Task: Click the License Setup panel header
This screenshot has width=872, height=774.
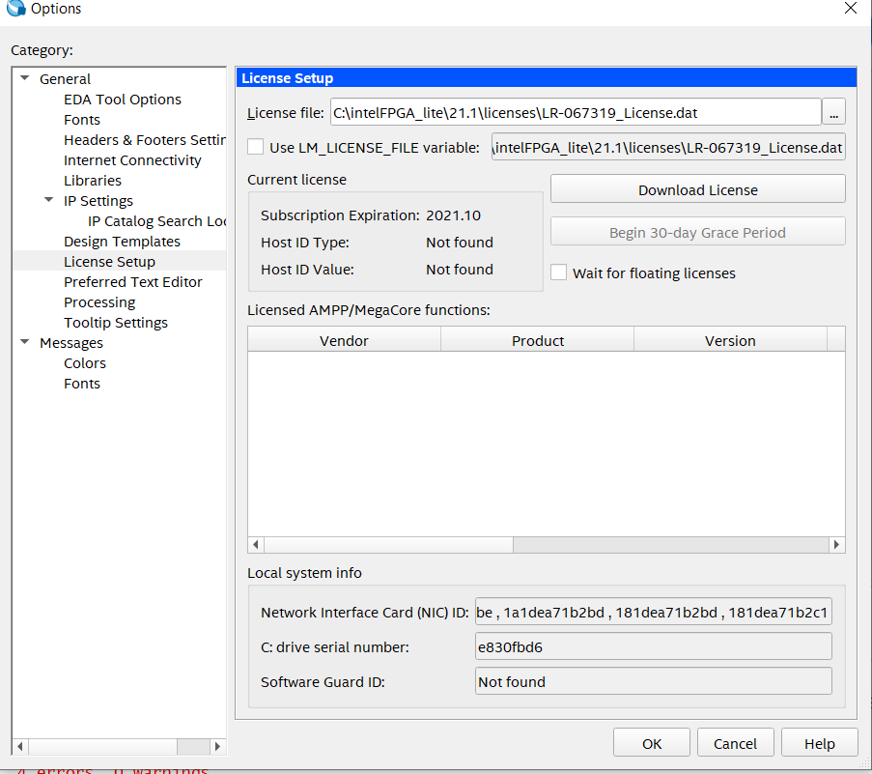Action: click(547, 78)
